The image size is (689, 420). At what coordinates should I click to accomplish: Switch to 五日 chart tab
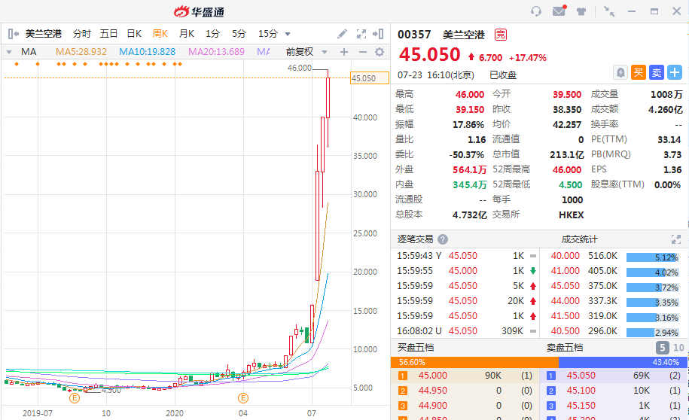(108, 34)
